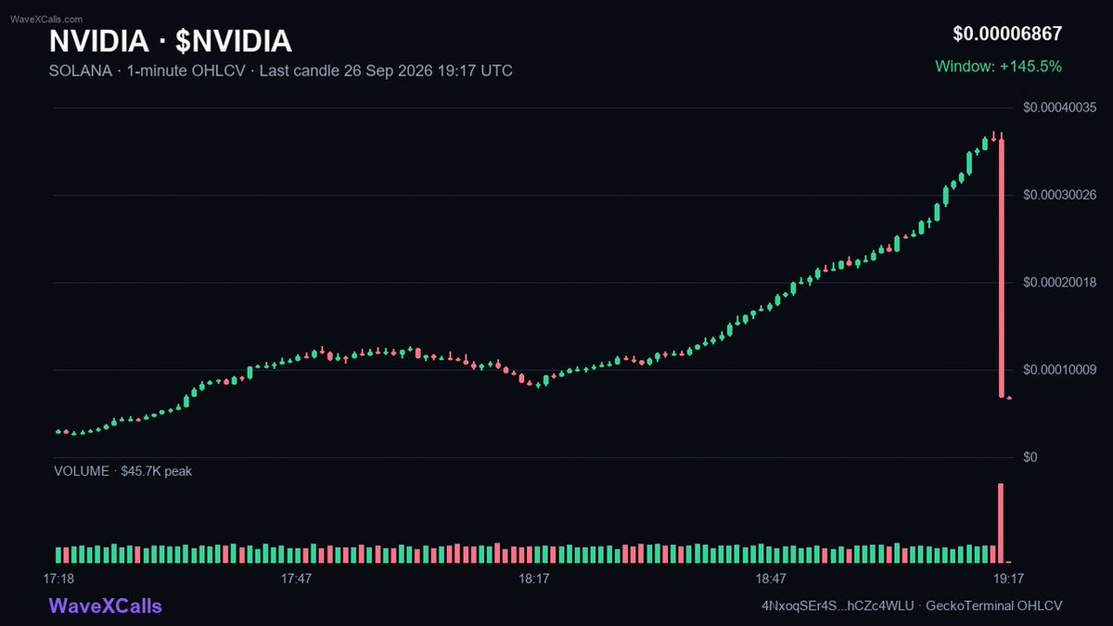Image resolution: width=1113 pixels, height=626 pixels.
Task: Click the NVIDIA · $NVIDIA chart title
Action: tap(171, 41)
